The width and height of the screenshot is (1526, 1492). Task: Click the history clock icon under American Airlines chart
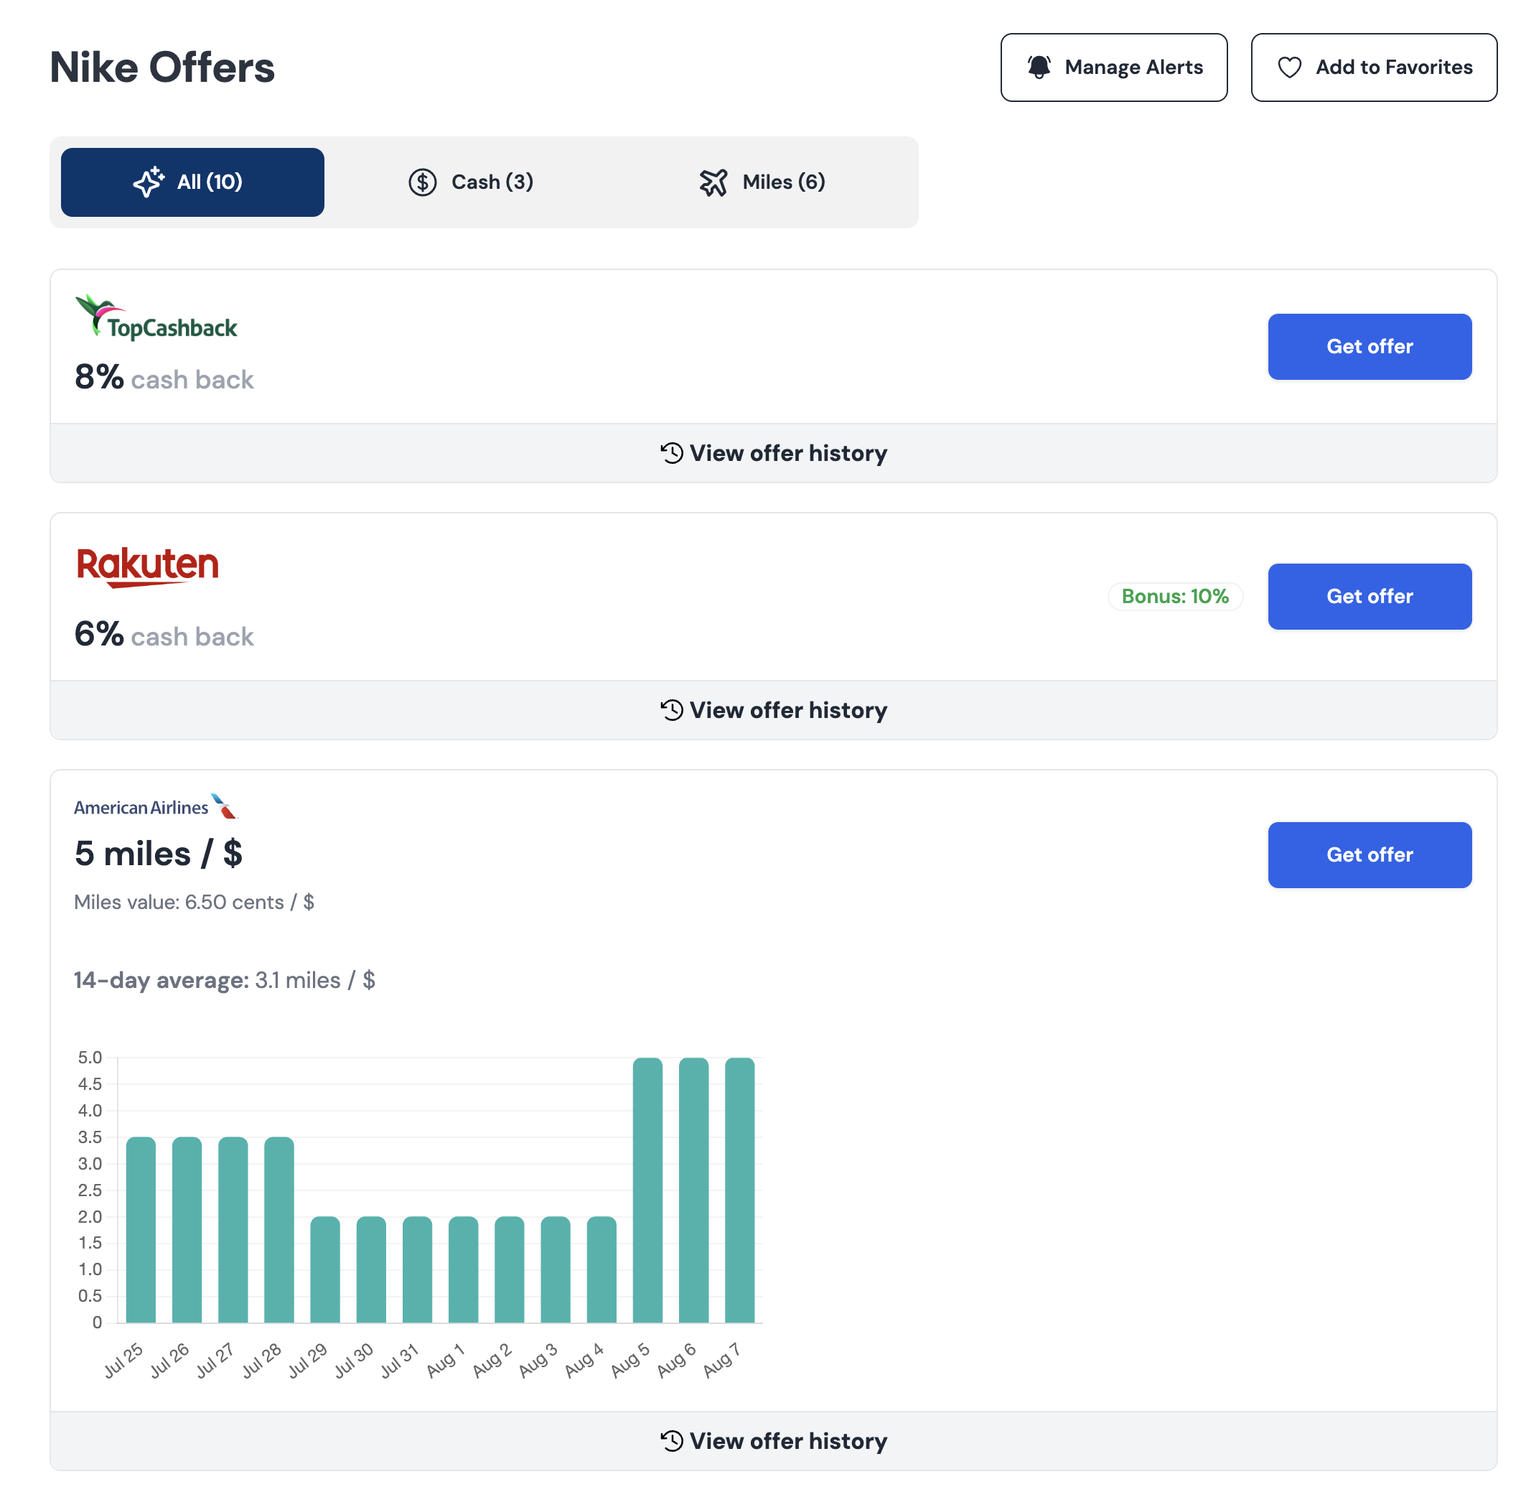[x=671, y=1440]
